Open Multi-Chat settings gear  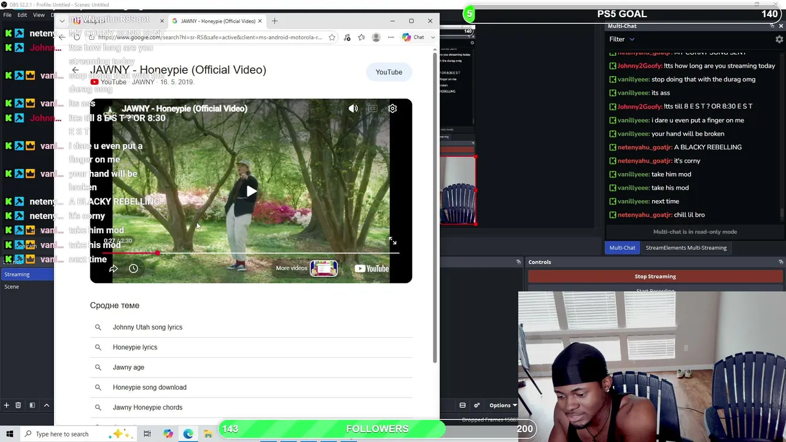779,39
